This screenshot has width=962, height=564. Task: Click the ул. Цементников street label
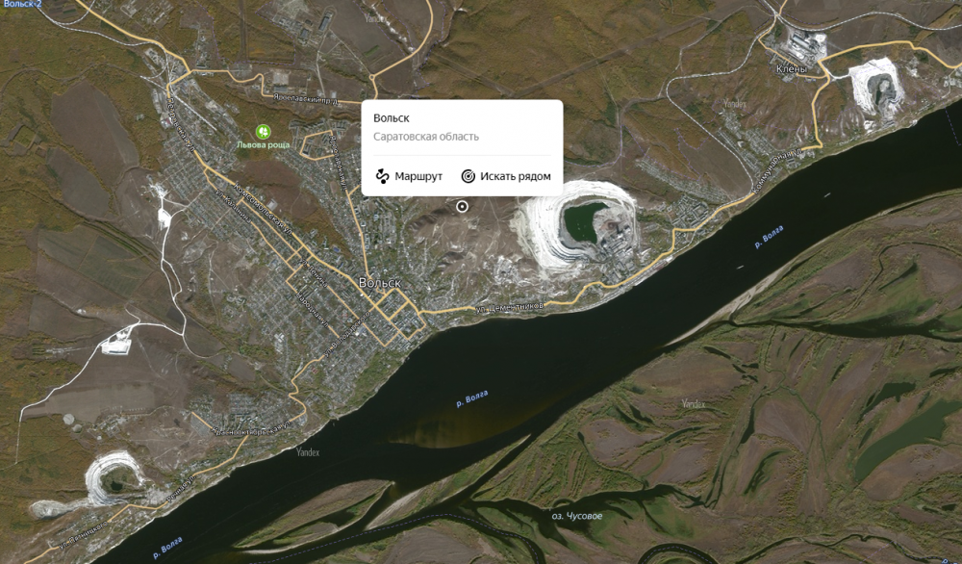(x=510, y=307)
